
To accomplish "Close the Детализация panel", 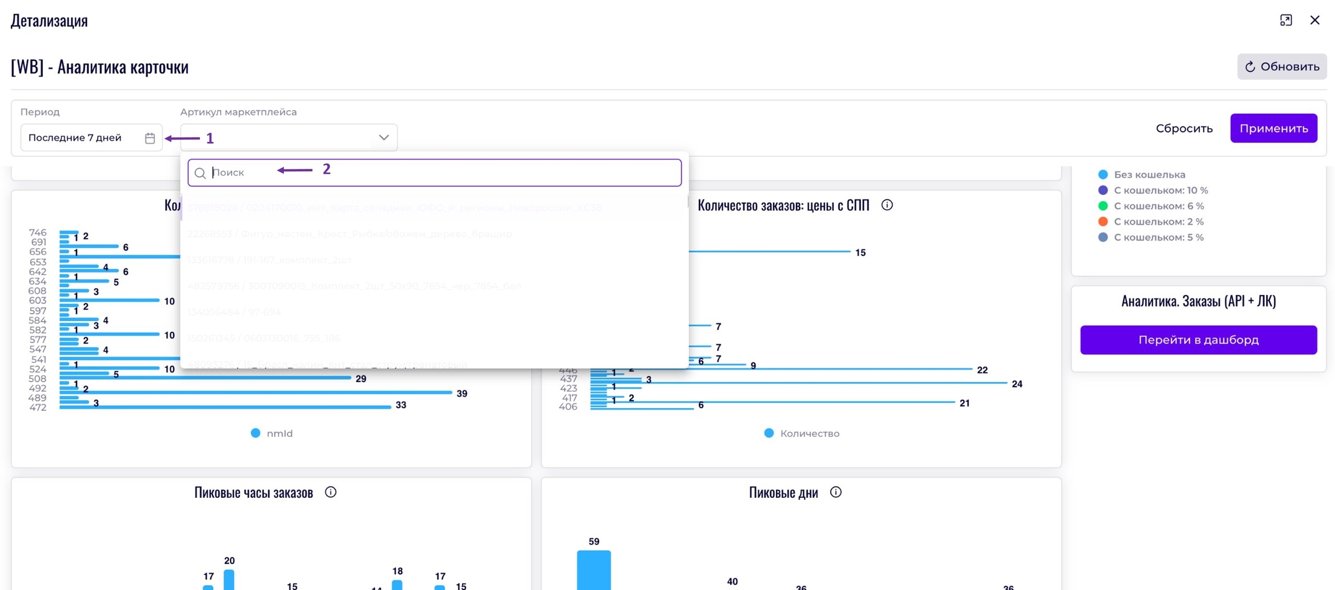I will click(x=1315, y=20).
